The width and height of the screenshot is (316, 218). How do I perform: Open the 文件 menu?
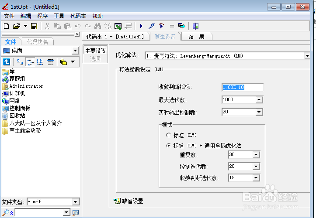(9, 16)
